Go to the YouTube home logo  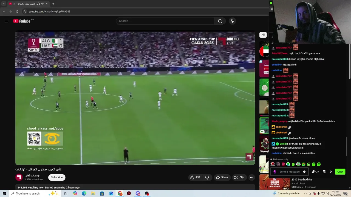pos(22,21)
